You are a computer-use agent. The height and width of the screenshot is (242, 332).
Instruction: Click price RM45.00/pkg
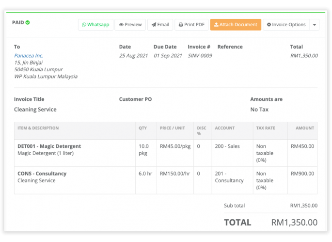175,146
